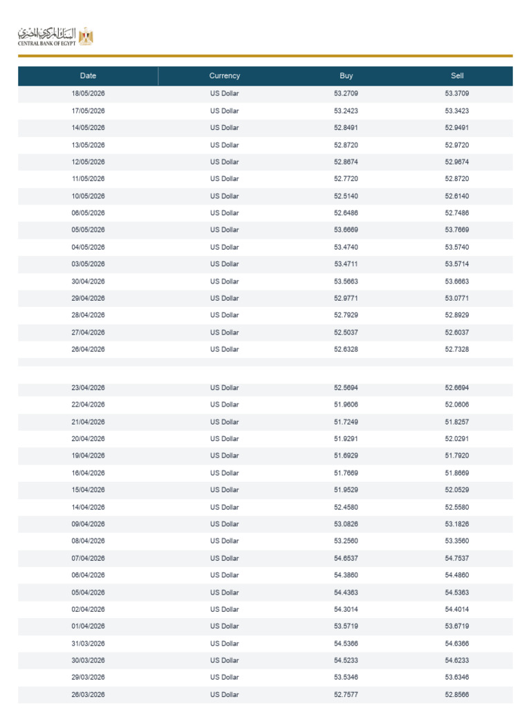The width and height of the screenshot is (531, 708).
Task: Click the 54.5366 buy value for 31/03/2026
Action: point(346,644)
